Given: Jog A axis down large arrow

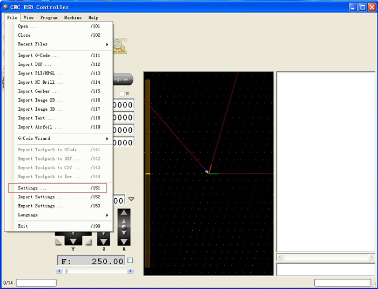Looking at the screenshot, I should pyautogui.click(x=124, y=241).
